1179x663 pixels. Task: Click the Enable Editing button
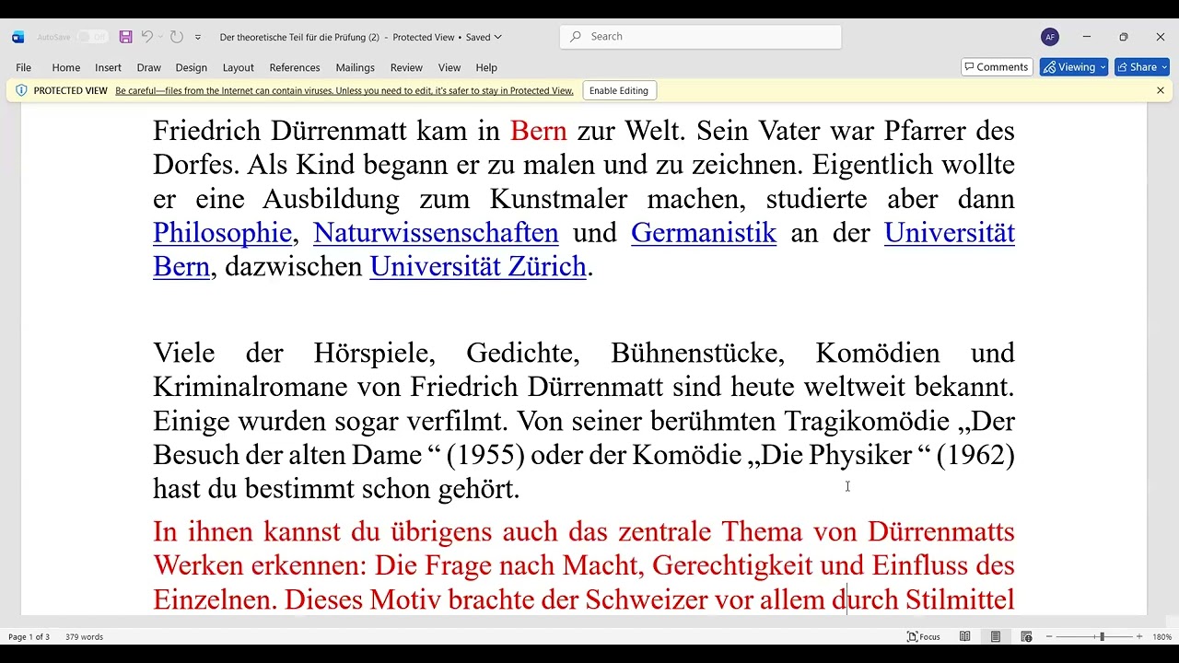click(619, 90)
